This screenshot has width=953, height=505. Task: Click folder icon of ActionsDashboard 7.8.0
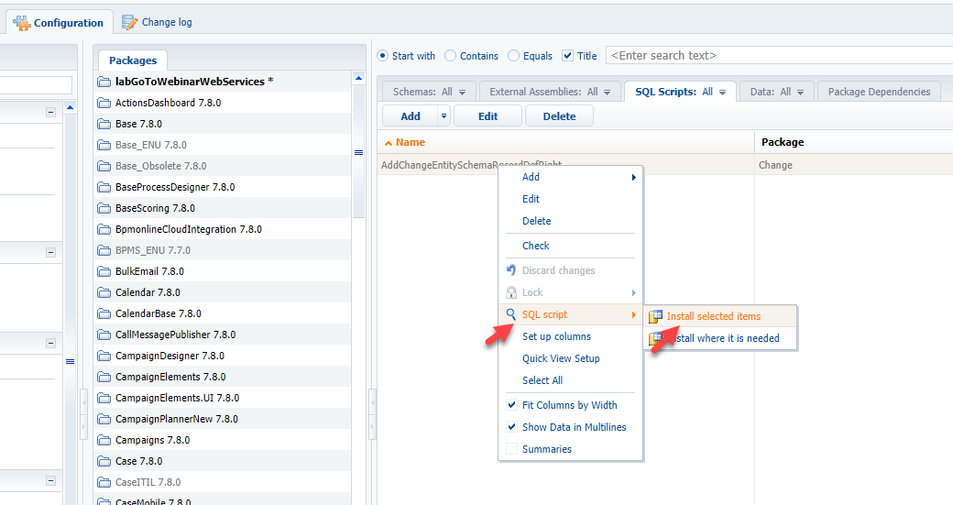pyautogui.click(x=104, y=103)
